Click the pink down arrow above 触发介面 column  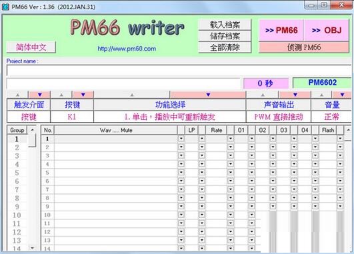coord(40,95)
